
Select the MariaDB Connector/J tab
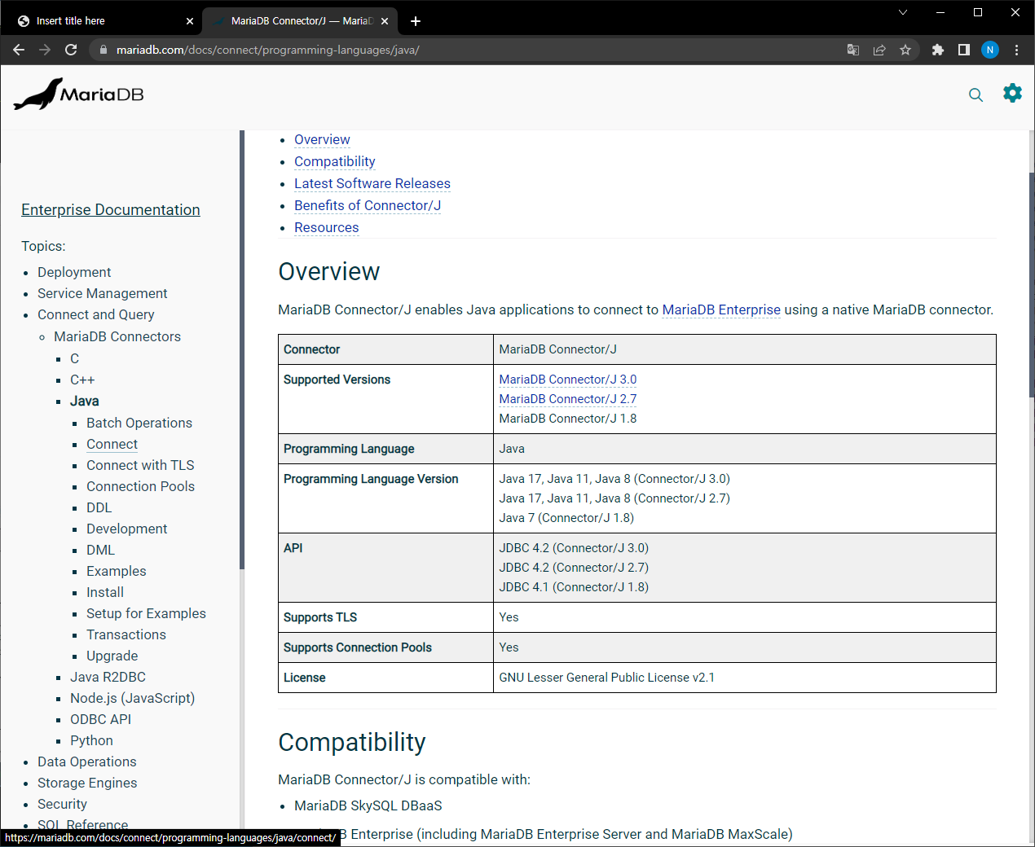(299, 21)
